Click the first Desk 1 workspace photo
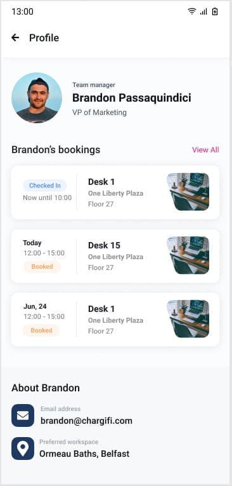This screenshot has height=486, width=232. point(188,192)
